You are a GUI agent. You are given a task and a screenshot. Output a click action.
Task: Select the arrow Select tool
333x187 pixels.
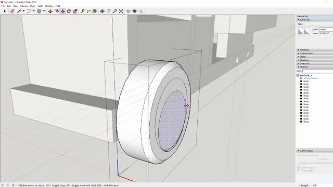point(5,11)
